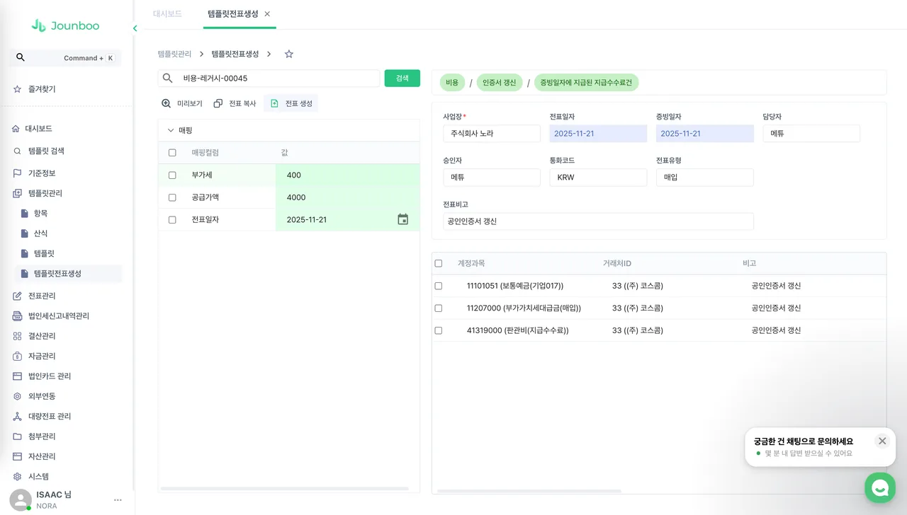The image size is (907, 515).
Task: Open 산식 under 템플릿관리
Action: 40,233
